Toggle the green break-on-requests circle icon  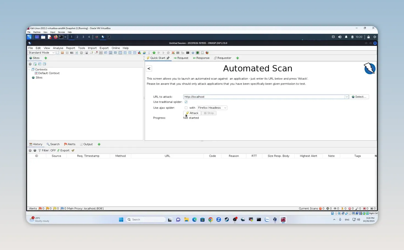coord(154,53)
